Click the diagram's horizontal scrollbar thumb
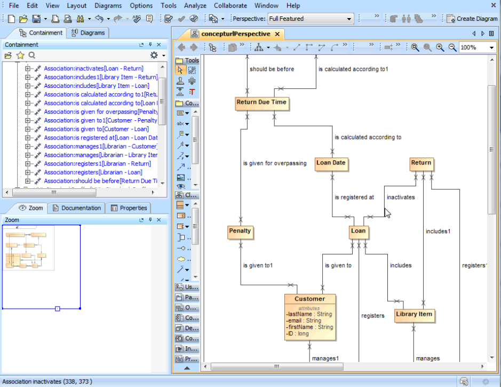This screenshot has width=501, height=387. (276, 366)
